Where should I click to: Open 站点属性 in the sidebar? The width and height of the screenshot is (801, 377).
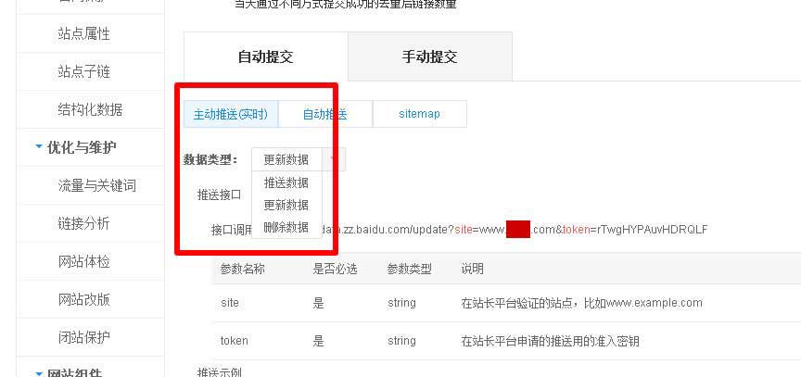pos(83,33)
